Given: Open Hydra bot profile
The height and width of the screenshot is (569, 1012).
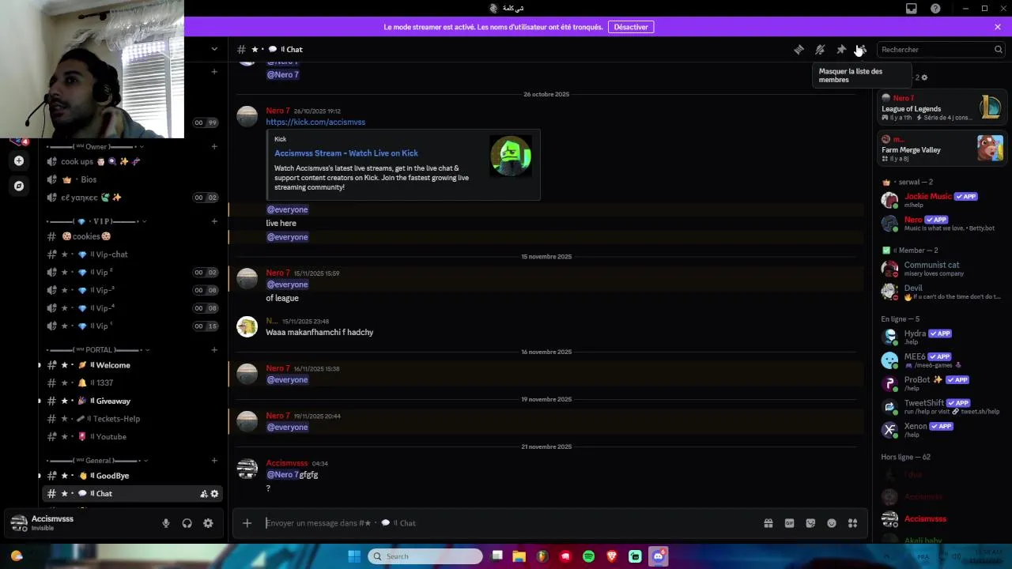Looking at the screenshot, I should [x=942, y=337].
